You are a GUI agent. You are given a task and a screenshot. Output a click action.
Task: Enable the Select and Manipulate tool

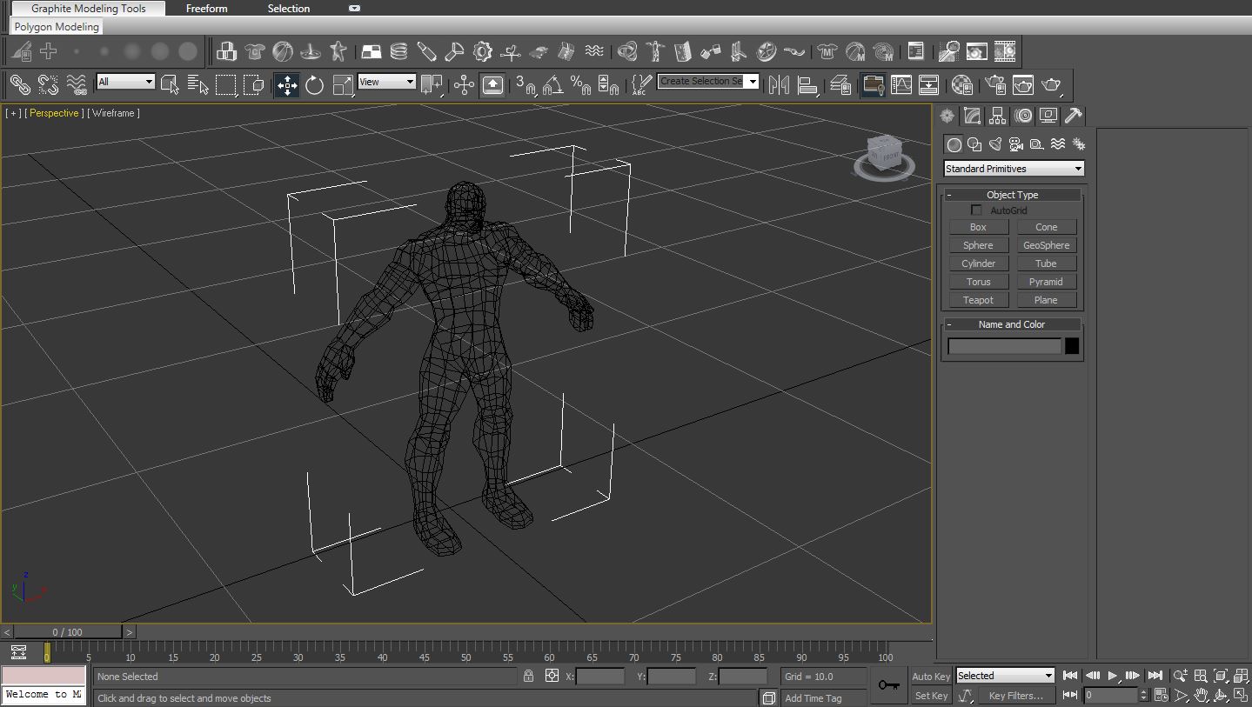pos(465,84)
